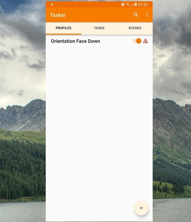Tap the battery status icon
191x222 pixels.
pos(136,5)
